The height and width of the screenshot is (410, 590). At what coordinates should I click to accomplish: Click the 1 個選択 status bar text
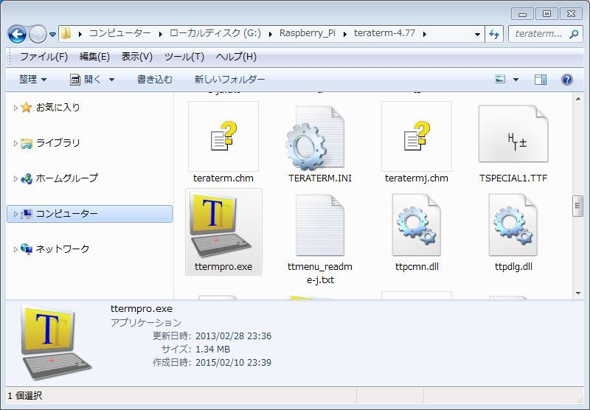(x=25, y=396)
